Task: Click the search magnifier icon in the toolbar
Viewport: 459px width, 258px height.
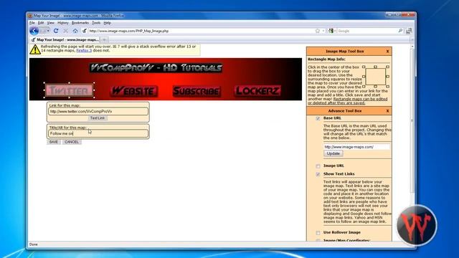Action: click(400, 31)
